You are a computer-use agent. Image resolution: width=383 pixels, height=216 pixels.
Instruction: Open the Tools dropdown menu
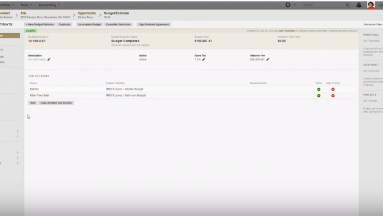click(x=27, y=5)
